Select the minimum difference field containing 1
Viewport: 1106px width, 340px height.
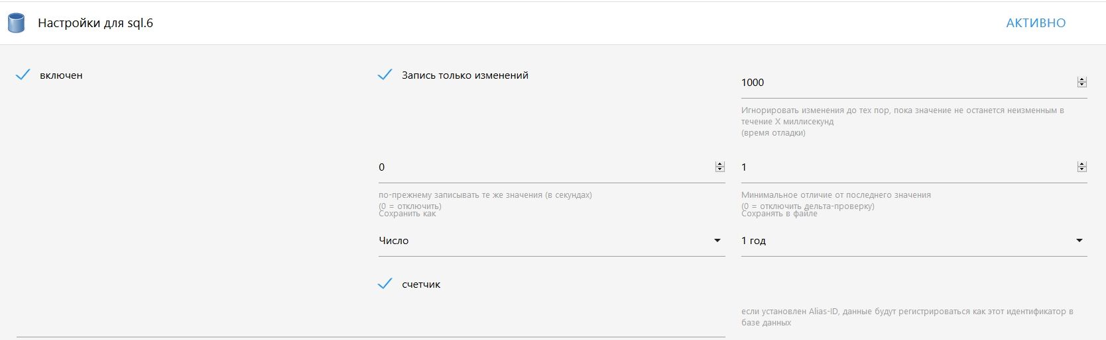tap(902, 167)
